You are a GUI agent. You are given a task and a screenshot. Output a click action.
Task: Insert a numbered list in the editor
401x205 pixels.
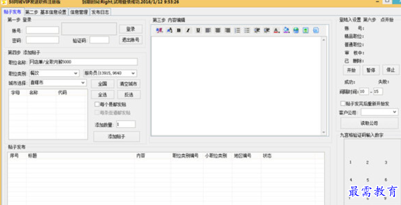tap(237, 31)
